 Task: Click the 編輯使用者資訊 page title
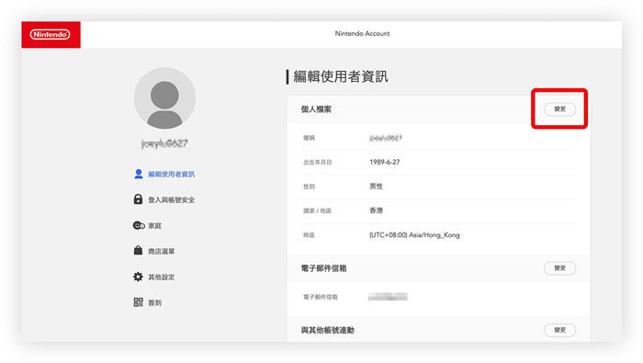(x=341, y=76)
